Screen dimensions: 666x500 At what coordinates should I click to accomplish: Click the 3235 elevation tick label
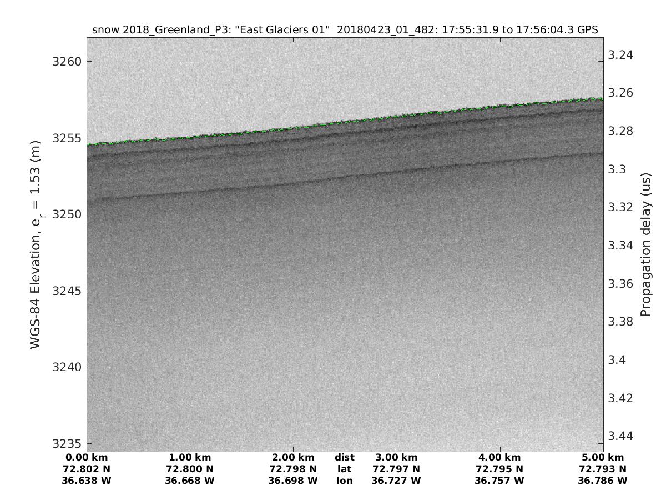[67, 444]
